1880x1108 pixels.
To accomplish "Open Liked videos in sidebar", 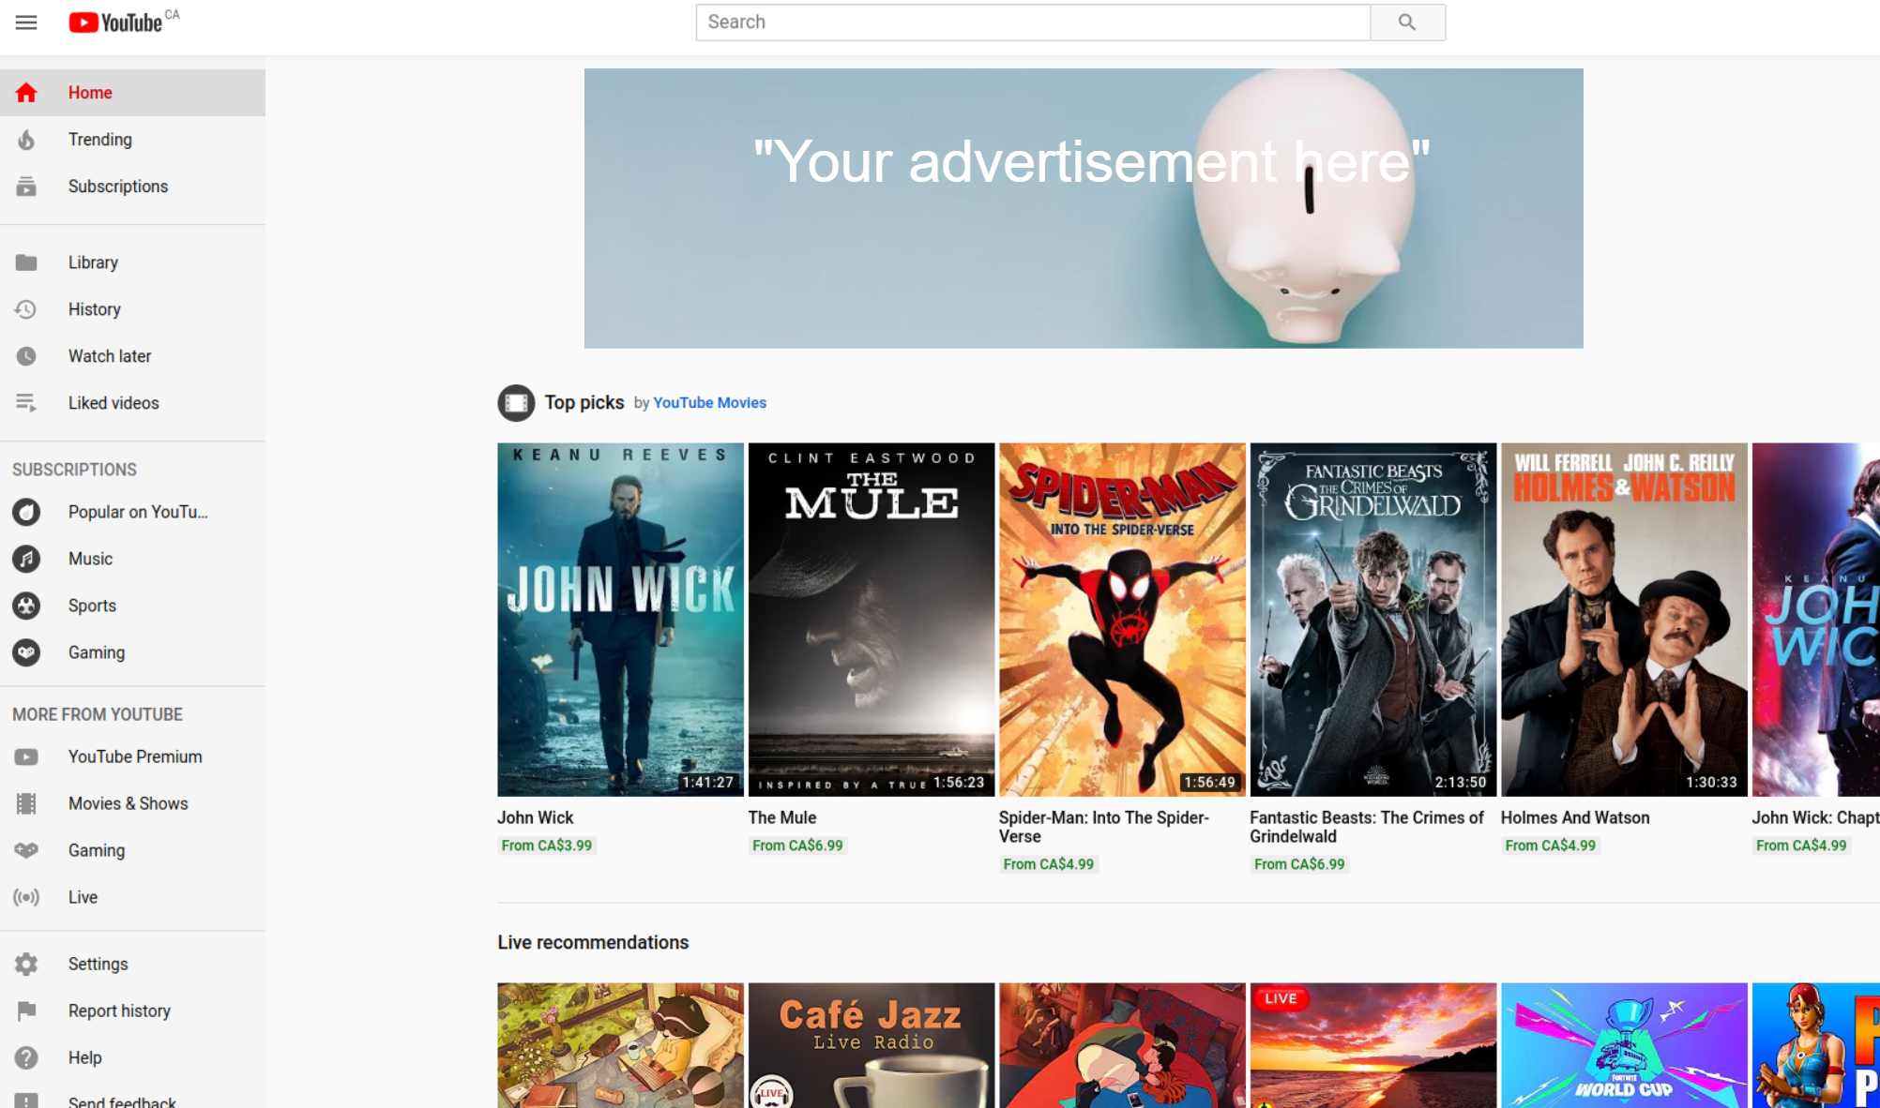I will coord(132,403).
